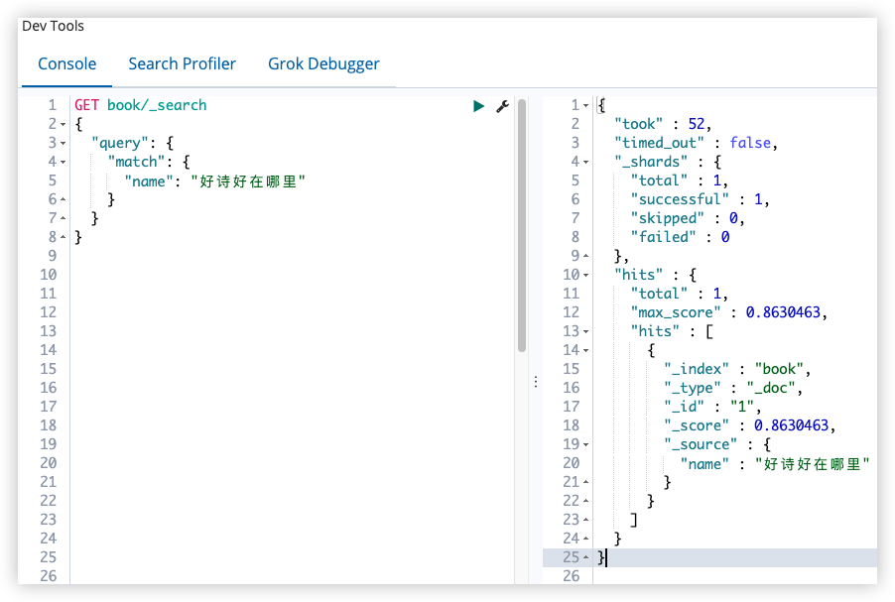Open the Grok Debugger tab
Viewport: 895px width, 602px height.
click(x=323, y=63)
